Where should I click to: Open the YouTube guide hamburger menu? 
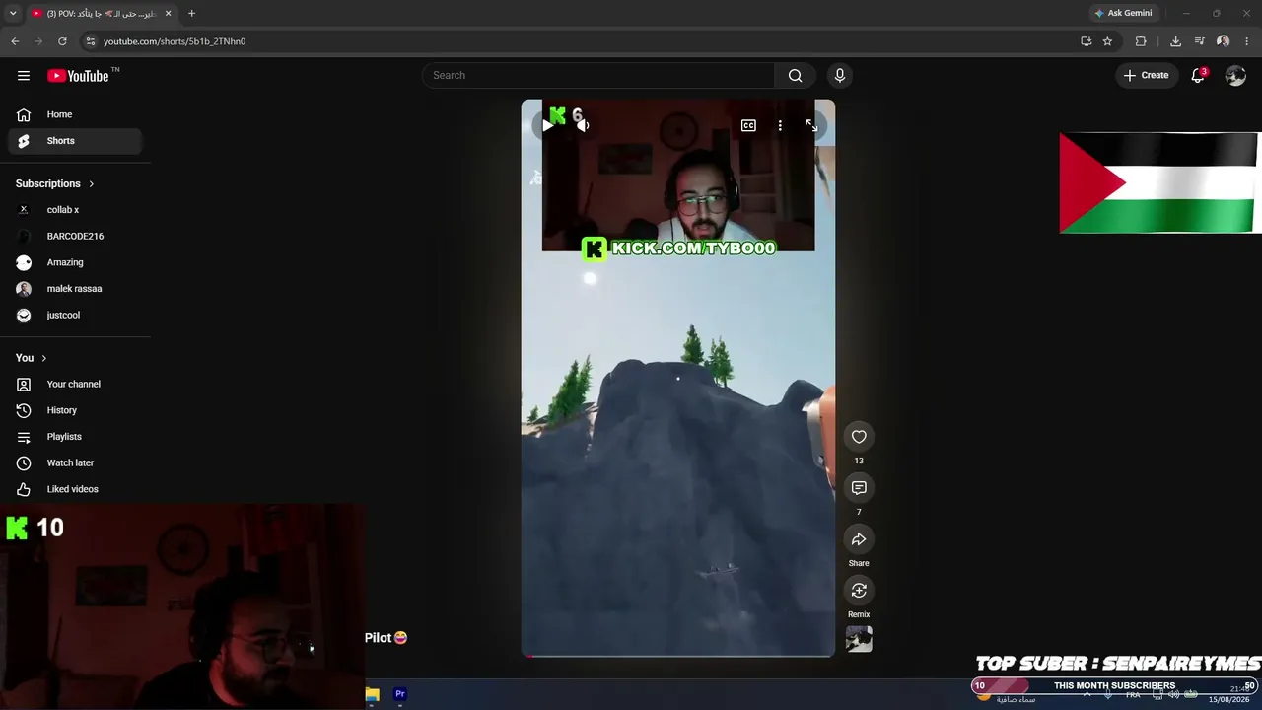coord(24,76)
